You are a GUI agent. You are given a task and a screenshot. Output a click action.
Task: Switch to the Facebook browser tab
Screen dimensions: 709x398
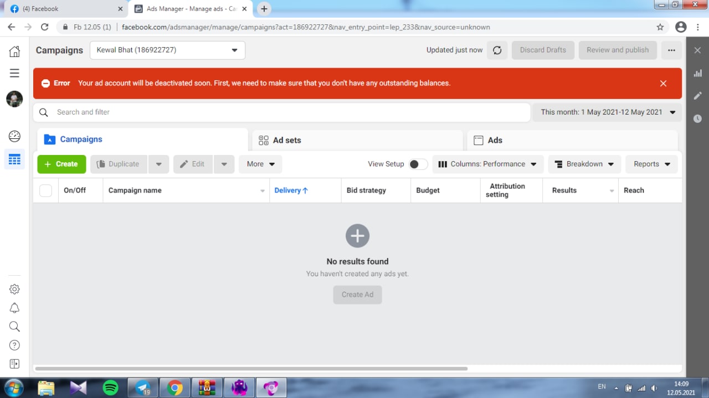coord(65,9)
